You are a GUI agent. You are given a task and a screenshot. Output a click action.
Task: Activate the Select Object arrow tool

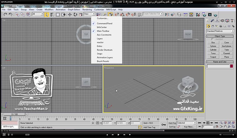47,14
